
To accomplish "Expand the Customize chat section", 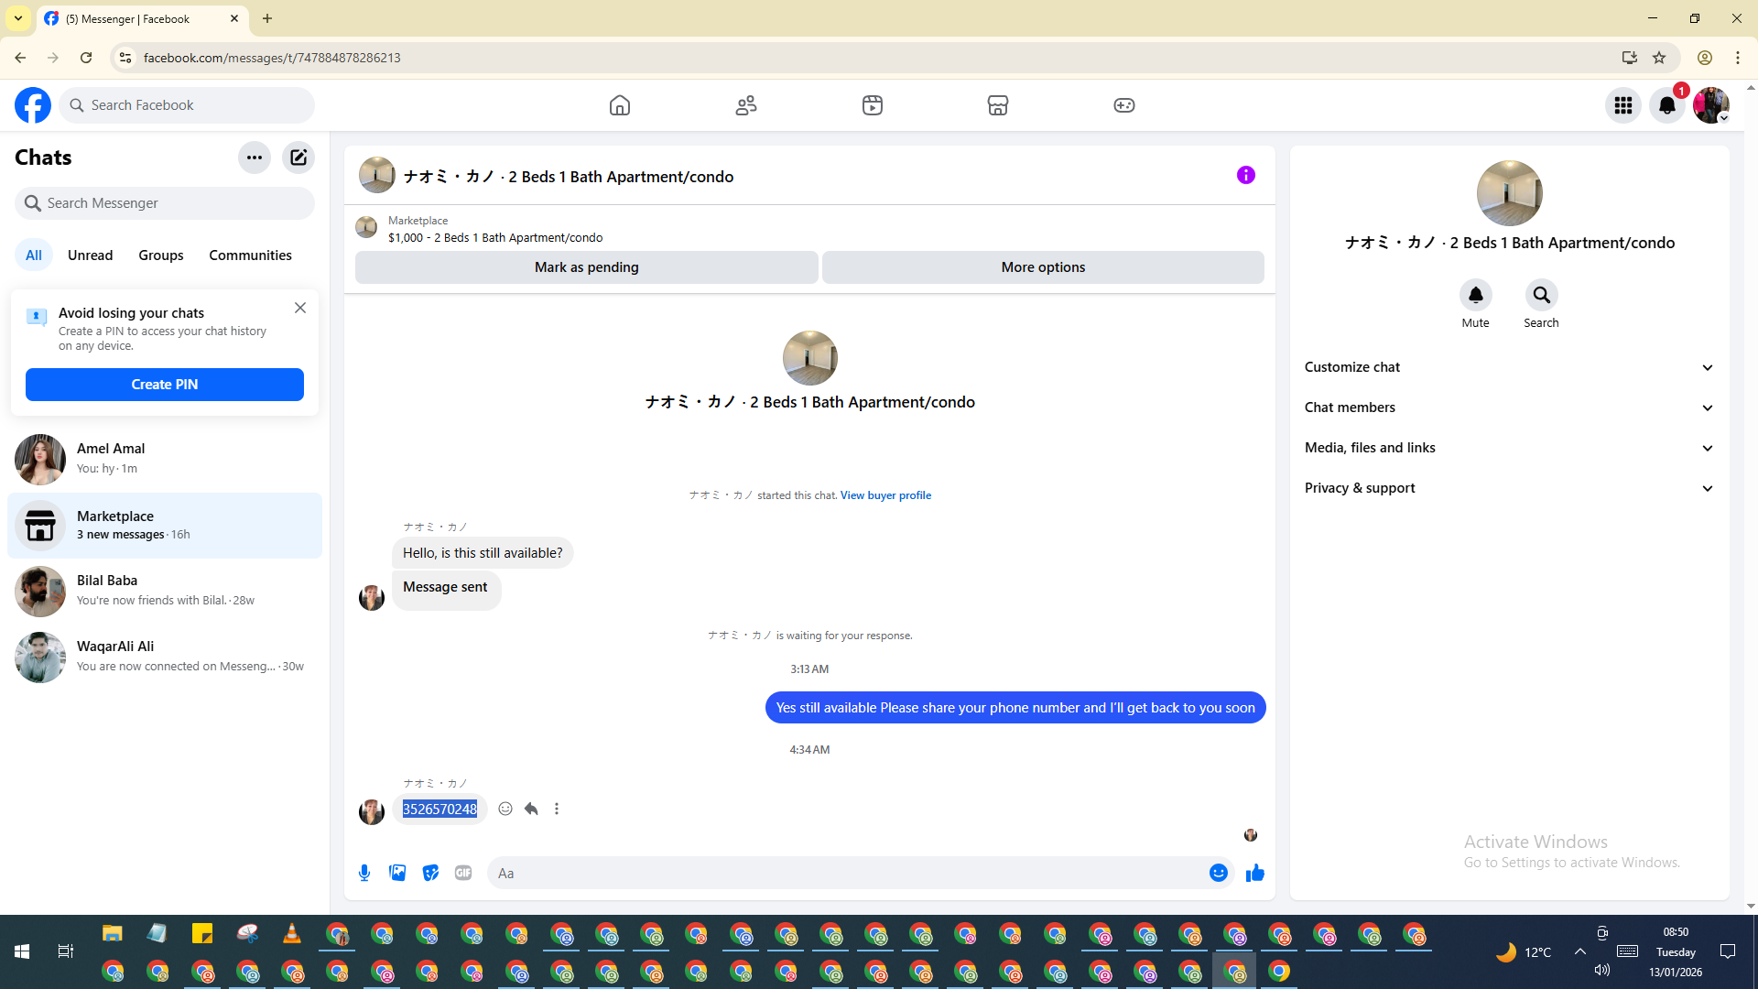I will click(1509, 367).
